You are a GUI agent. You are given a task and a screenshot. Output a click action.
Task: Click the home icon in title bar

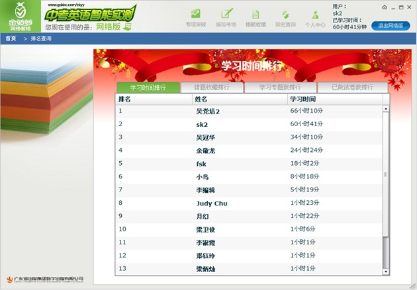click(385, 7)
